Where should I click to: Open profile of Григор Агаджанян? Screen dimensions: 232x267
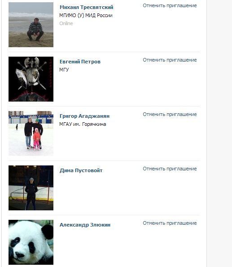coord(84,116)
